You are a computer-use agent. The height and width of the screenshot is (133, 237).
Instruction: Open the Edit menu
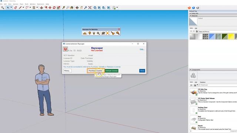click(x=5, y=4)
